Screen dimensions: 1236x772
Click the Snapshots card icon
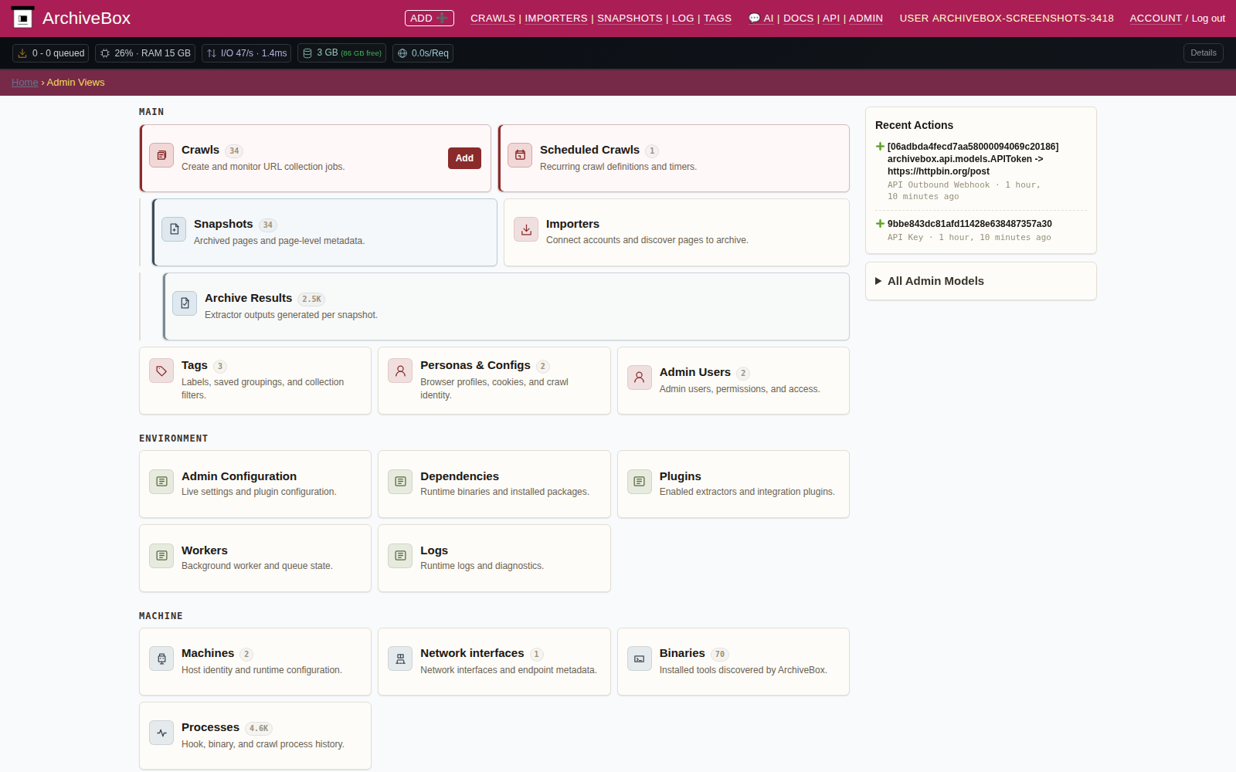pyautogui.click(x=174, y=229)
